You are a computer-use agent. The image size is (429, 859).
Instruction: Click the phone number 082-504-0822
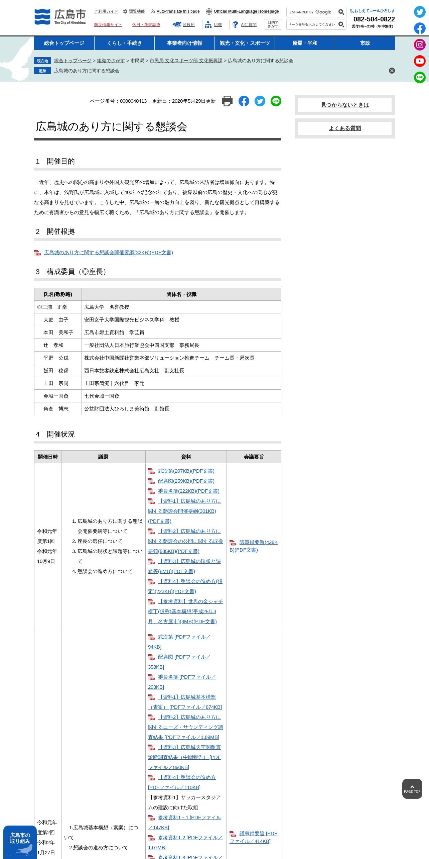tap(374, 19)
